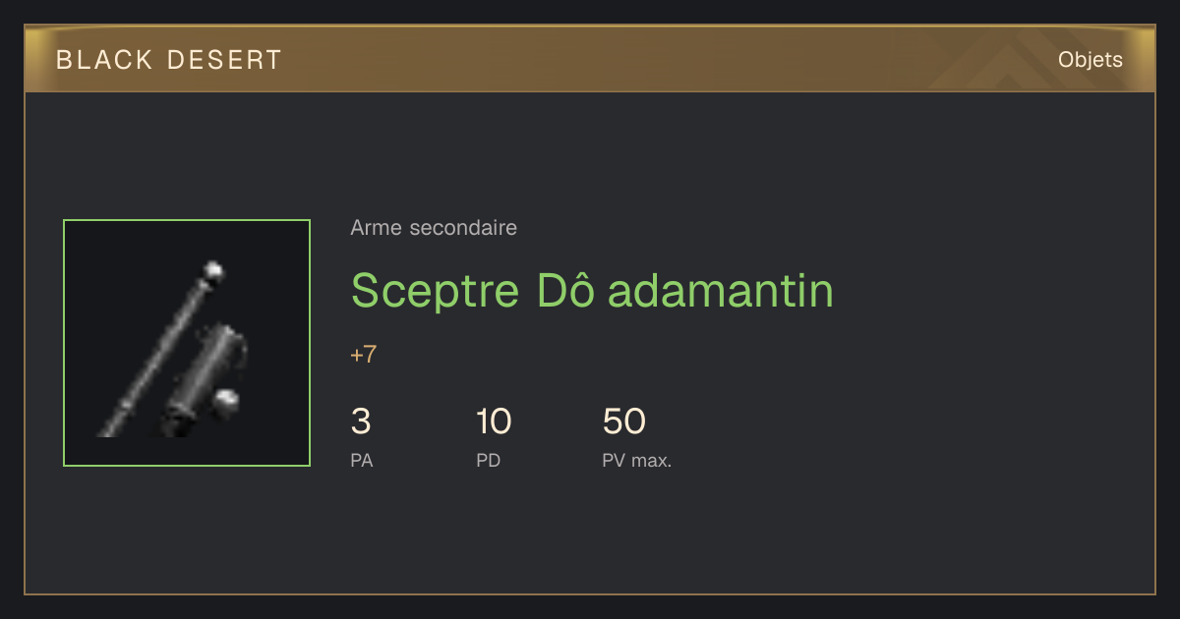Click the PV max. value 50
Viewport: 1180px width, 619px height.
623,422
